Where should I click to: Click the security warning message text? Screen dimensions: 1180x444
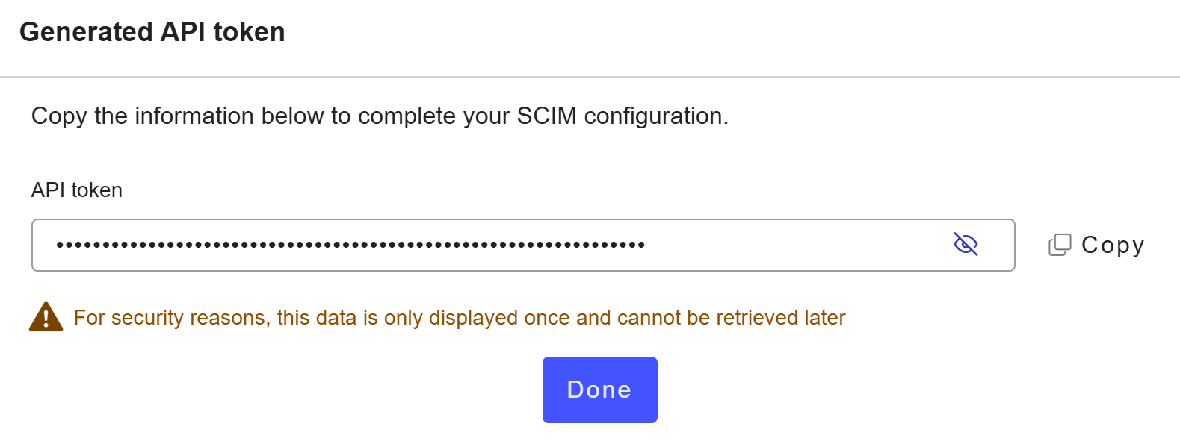(x=459, y=318)
